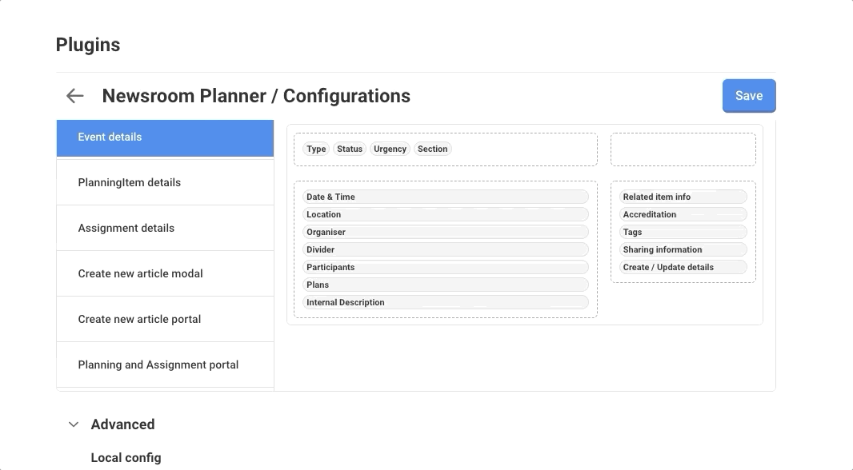Click the Sharing information field
Image resolution: width=853 pixels, height=470 pixels.
click(683, 249)
